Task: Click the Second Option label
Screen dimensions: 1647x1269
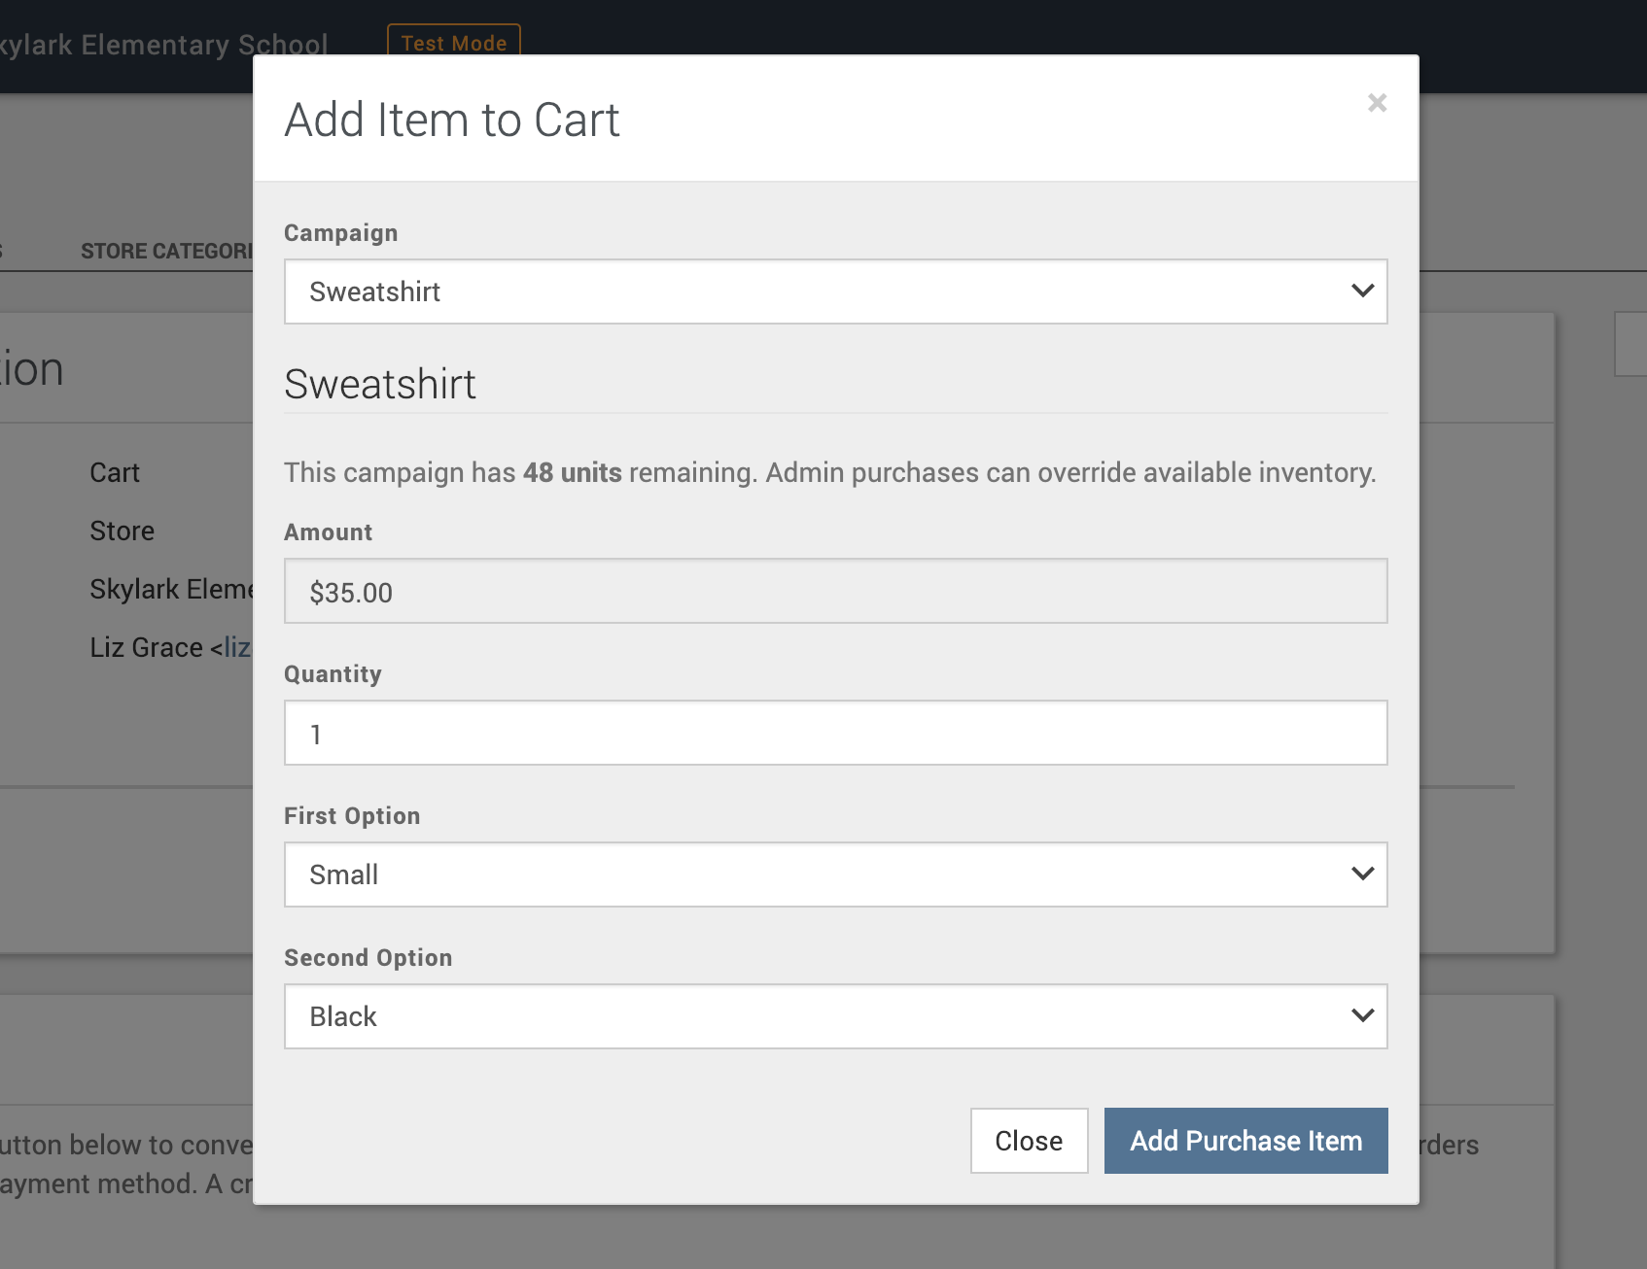Action: click(x=368, y=958)
